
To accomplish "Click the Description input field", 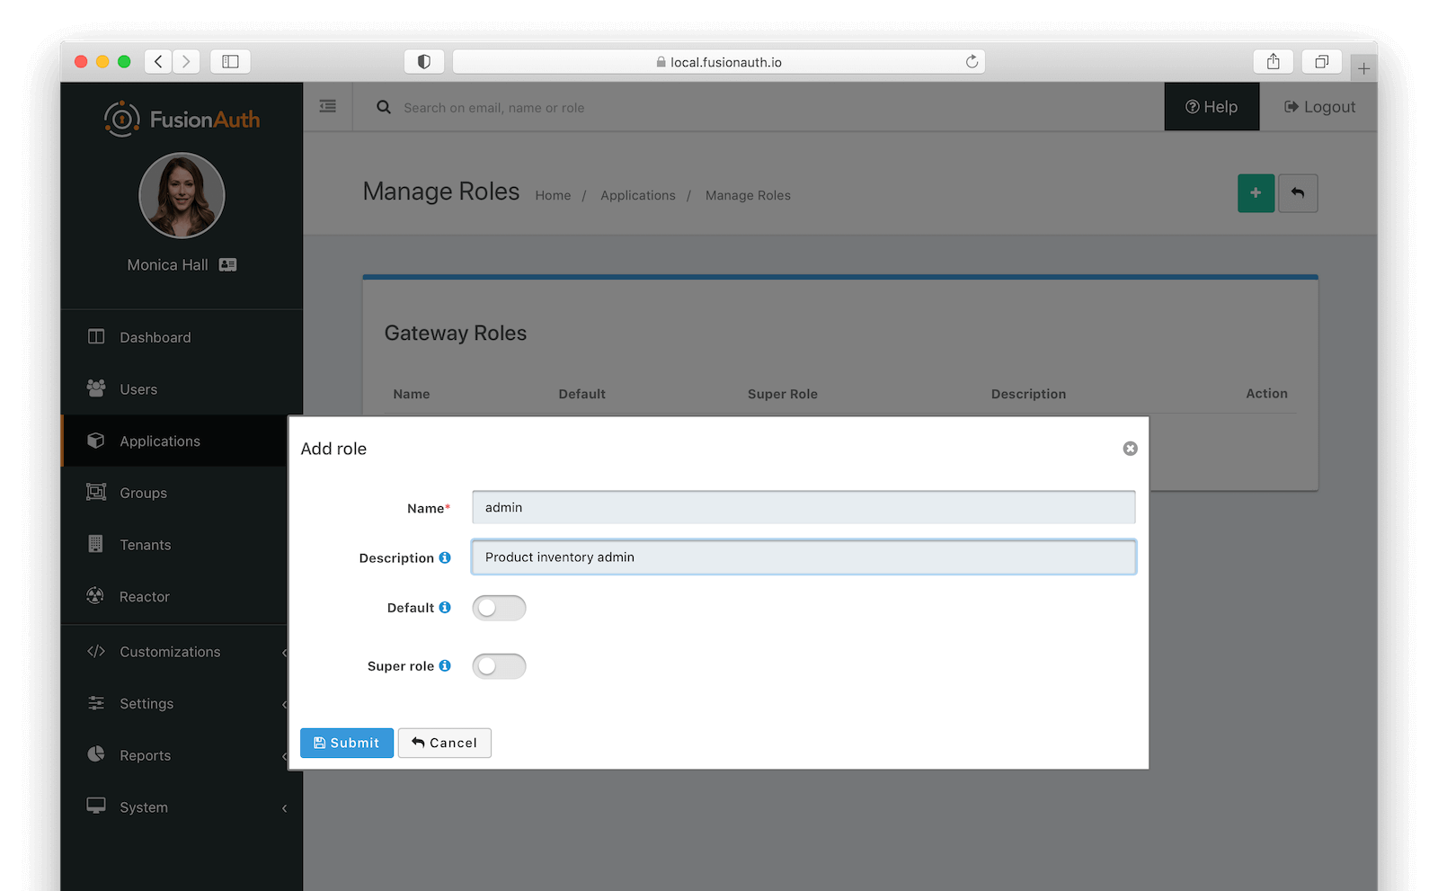I will [803, 557].
